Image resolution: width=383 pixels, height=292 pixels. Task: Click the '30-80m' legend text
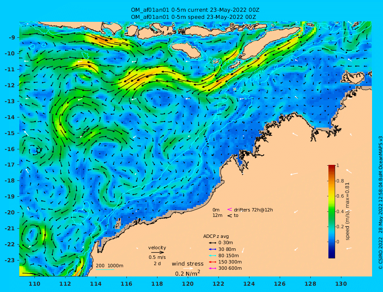click(x=227, y=249)
